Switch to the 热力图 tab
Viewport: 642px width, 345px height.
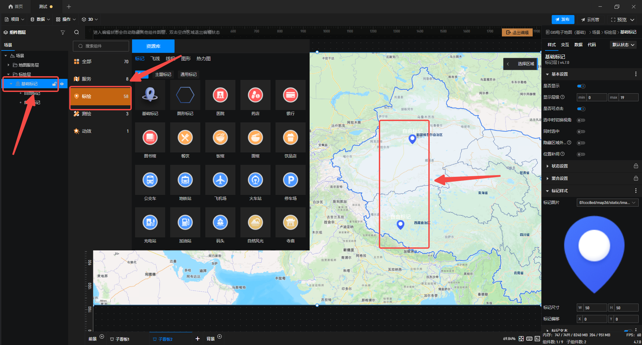click(x=203, y=59)
